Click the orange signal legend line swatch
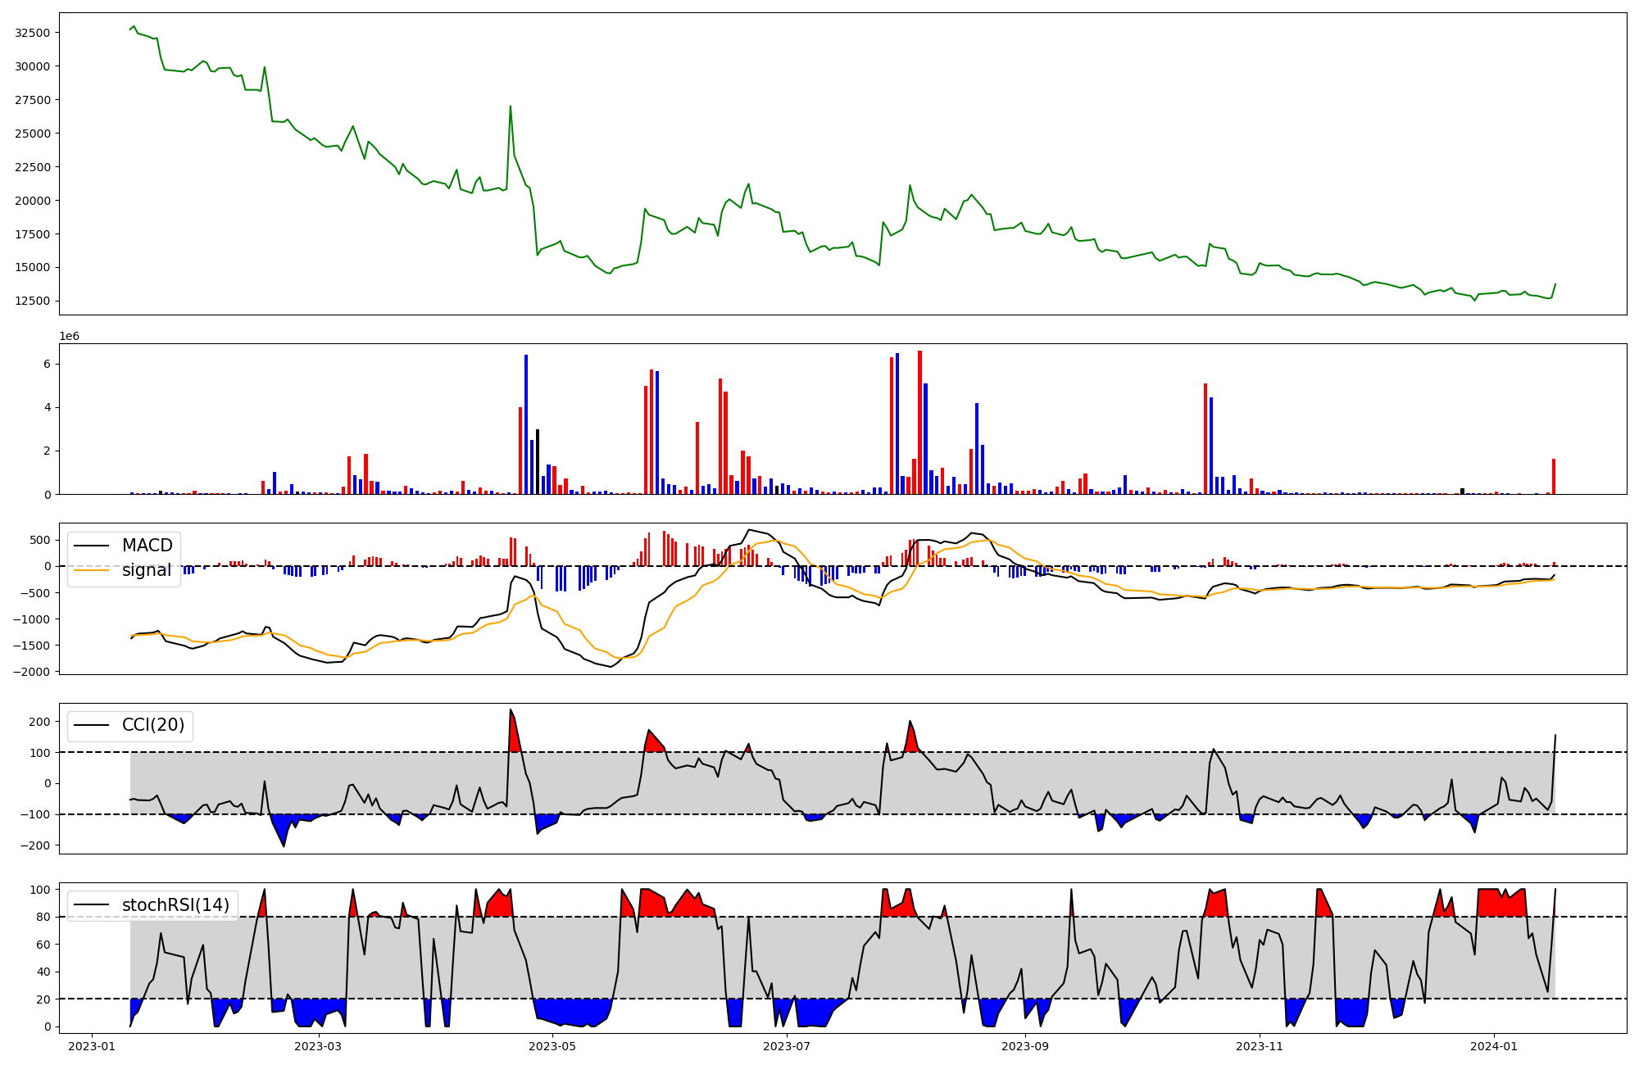 coord(91,570)
